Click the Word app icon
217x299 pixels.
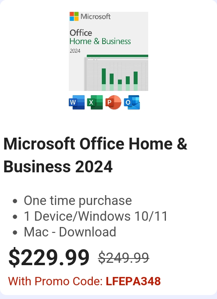77,102
